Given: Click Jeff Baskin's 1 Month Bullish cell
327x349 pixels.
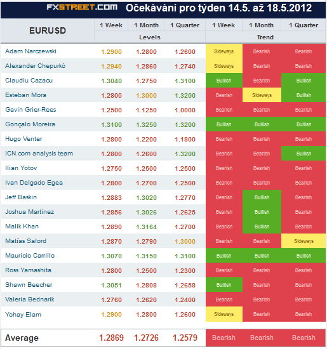Looking at the screenshot, I should click(262, 197).
